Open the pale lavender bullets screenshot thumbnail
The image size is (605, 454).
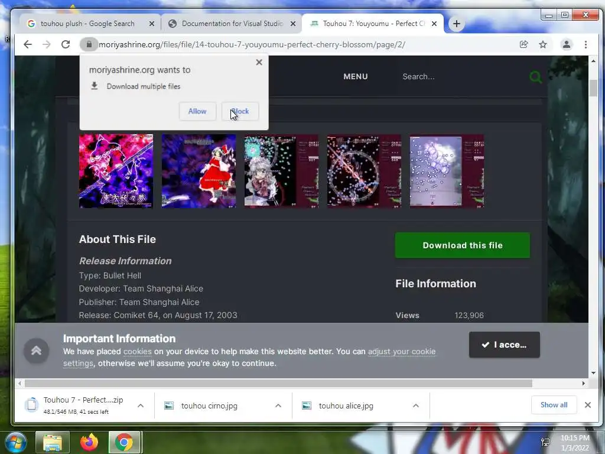point(447,171)
